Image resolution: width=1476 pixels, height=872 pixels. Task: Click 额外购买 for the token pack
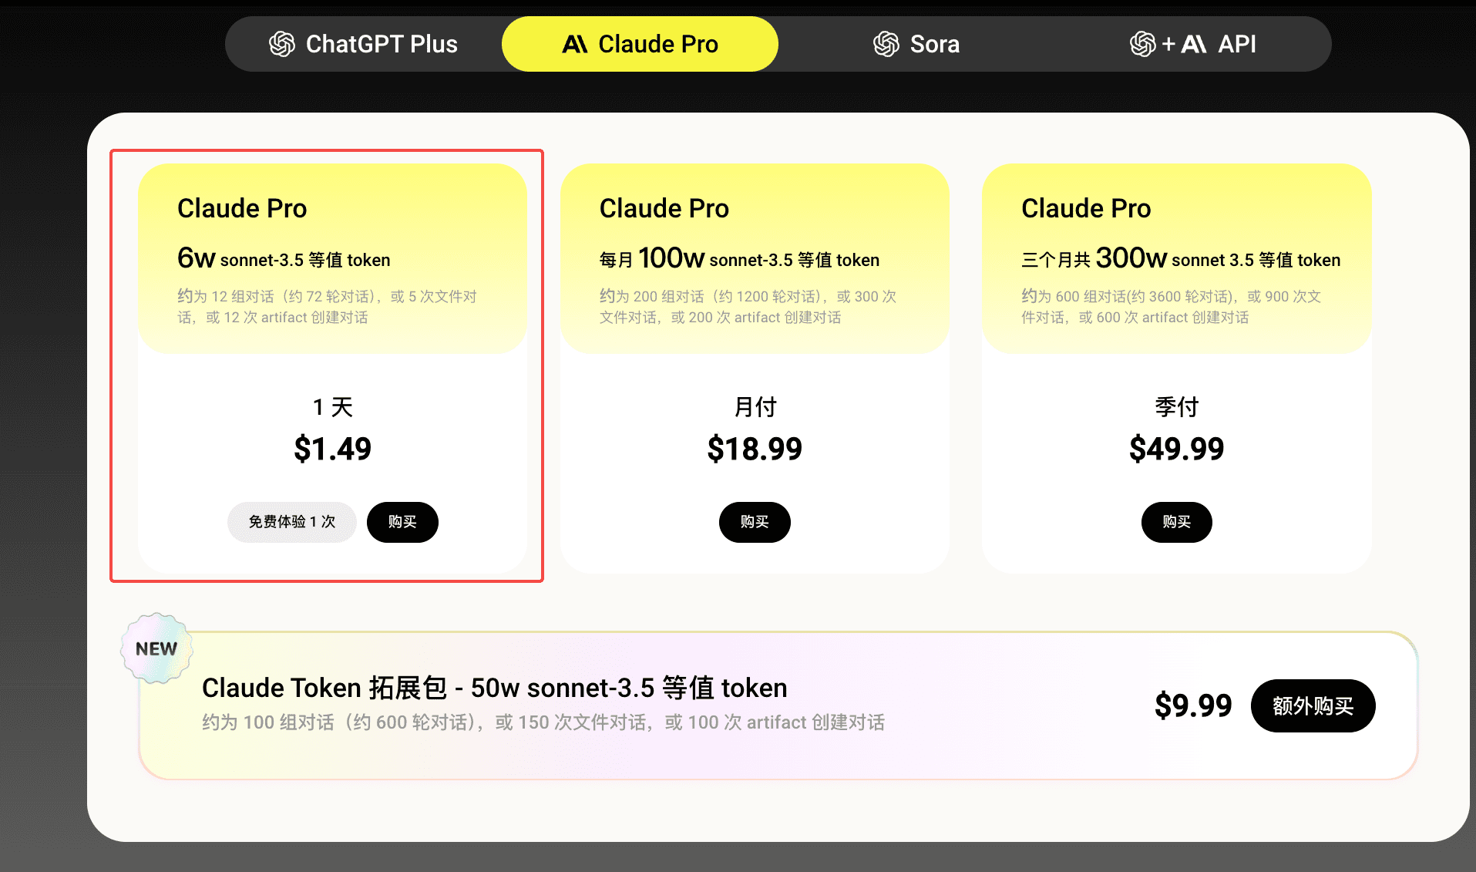[x=1313, y=705]
